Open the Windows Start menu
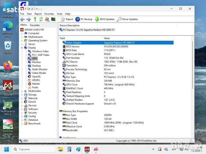This screenshot has height=154, width=206. point(6,149)
